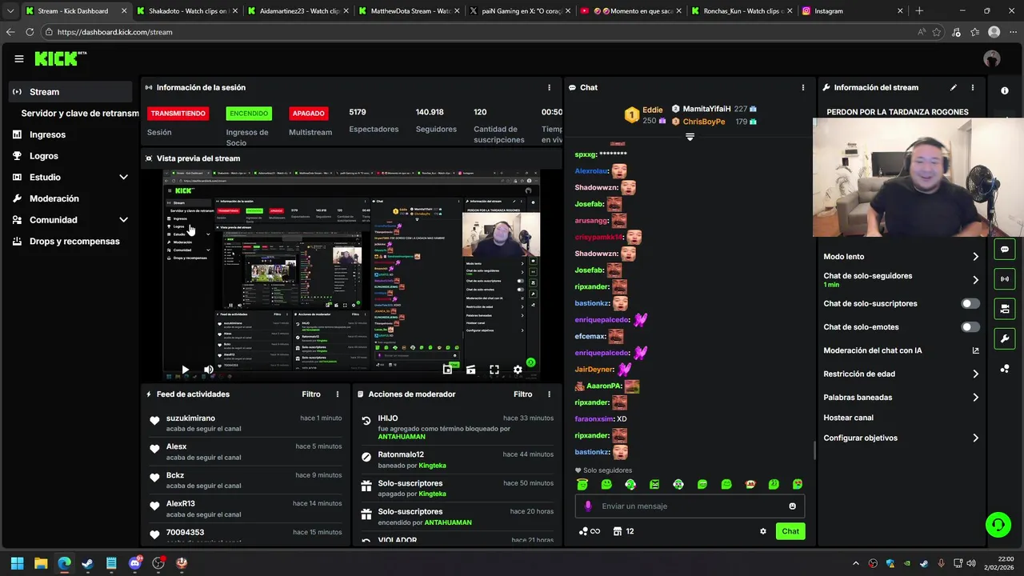
Task: Click the channel points icon in right sidebar
Action: point(1005,369)
